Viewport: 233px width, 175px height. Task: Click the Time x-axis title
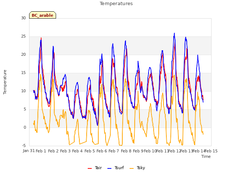tap(206, 156)
